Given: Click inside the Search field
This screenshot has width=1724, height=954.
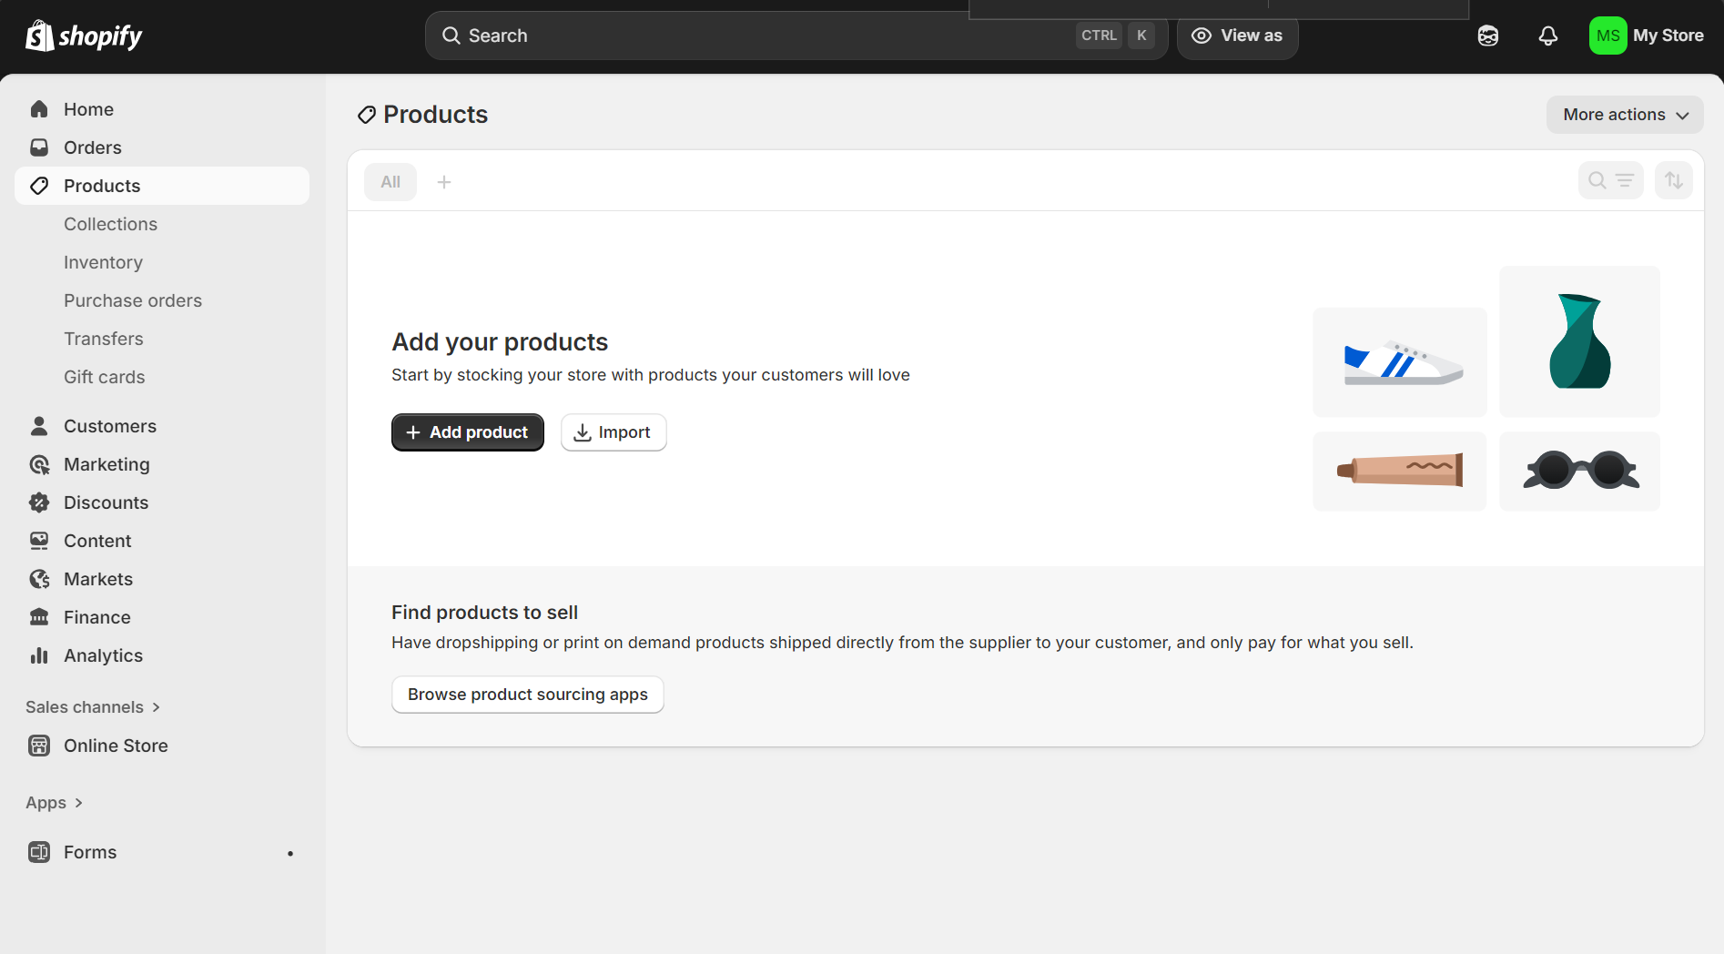Looking at the screenshot, I should point(728,35).
